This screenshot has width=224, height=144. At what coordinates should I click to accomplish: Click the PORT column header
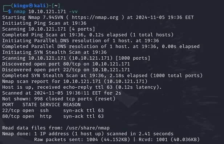[8, 105]
